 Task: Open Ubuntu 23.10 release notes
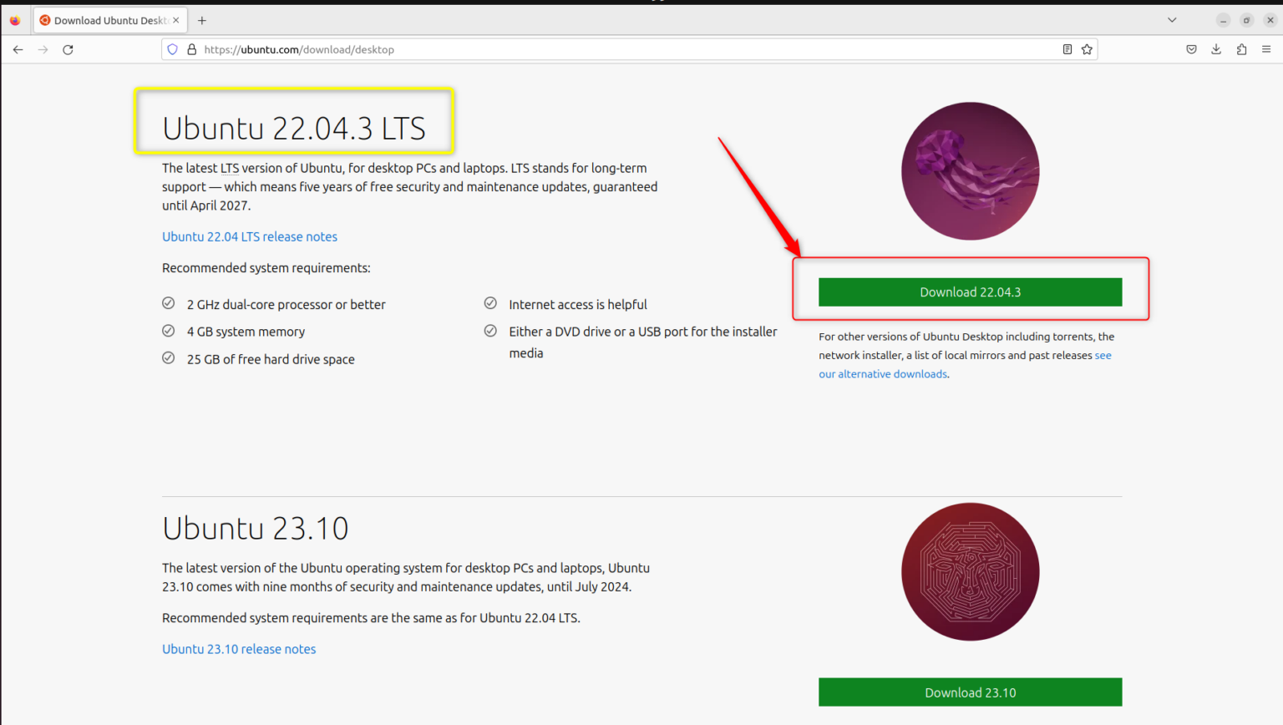tap(239, 649)
